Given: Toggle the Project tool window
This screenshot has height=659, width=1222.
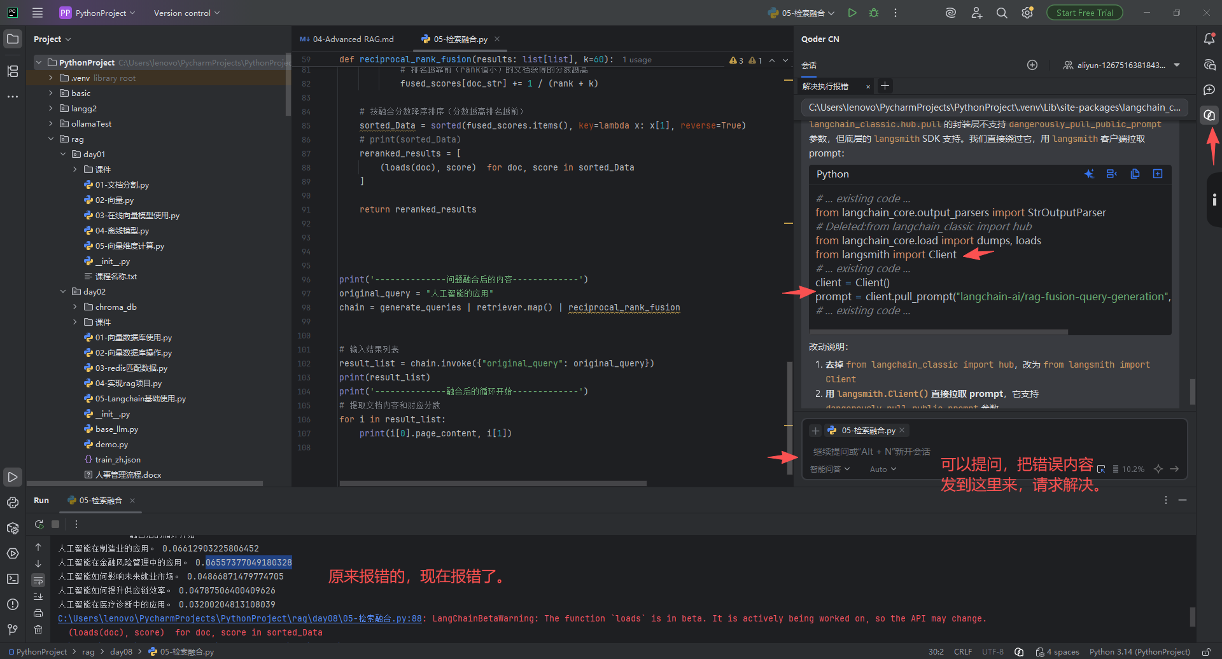Looking at the screenshot, I should tap(13, 39).
